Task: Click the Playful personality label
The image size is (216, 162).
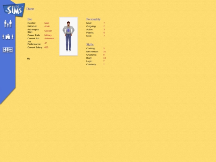Action: coord(90,33)
